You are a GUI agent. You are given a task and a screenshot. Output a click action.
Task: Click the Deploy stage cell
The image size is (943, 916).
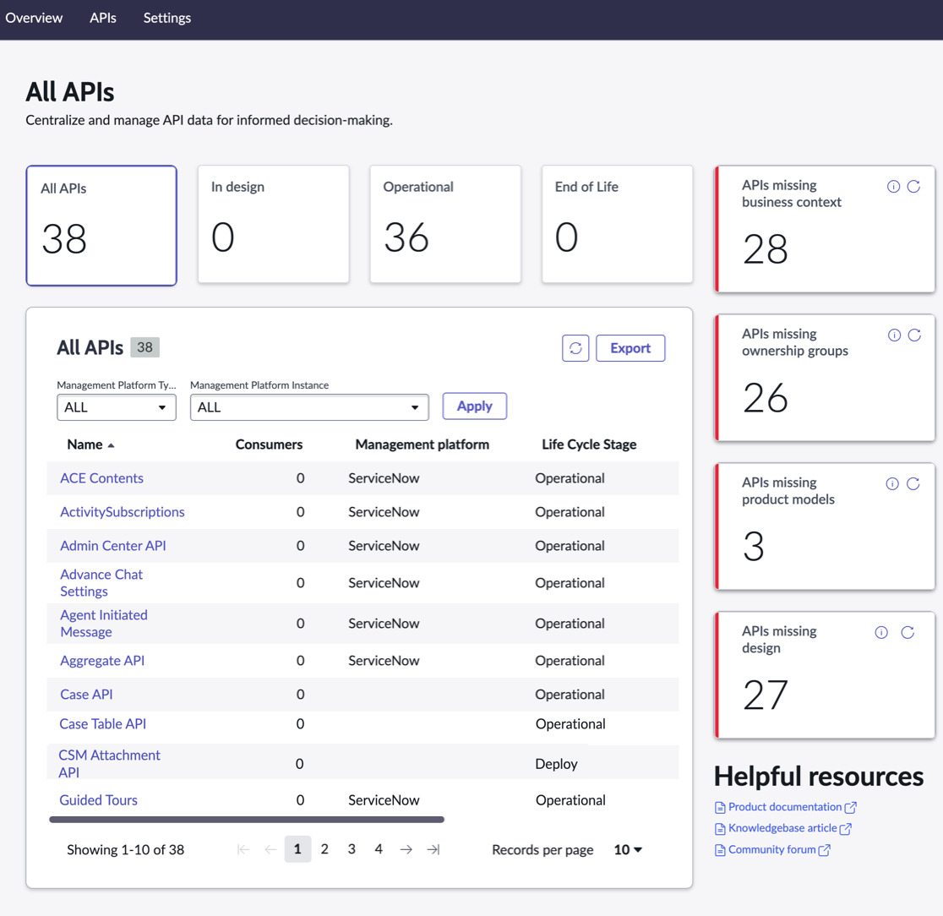[x=556, y=764]
